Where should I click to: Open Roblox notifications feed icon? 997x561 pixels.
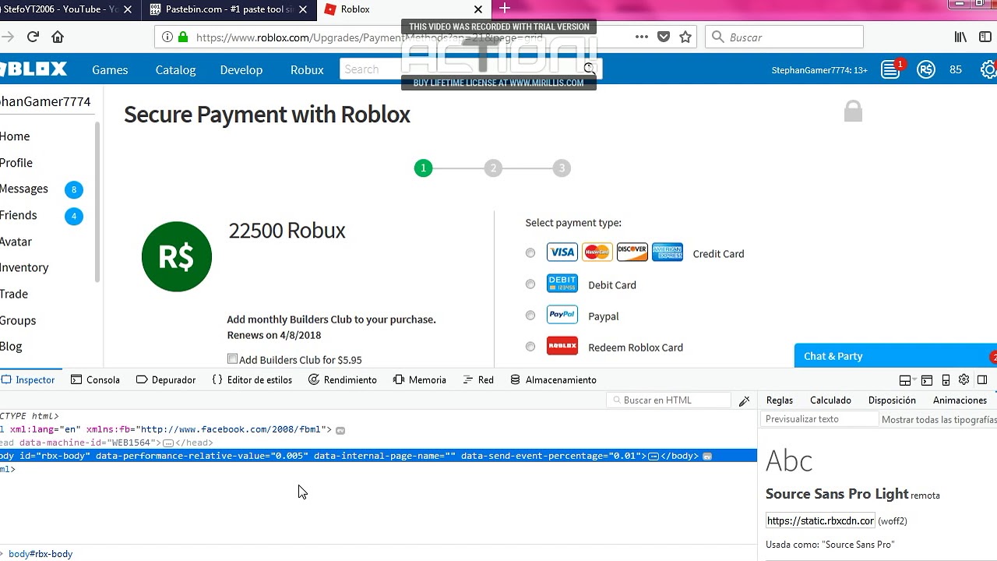point(890,69)
